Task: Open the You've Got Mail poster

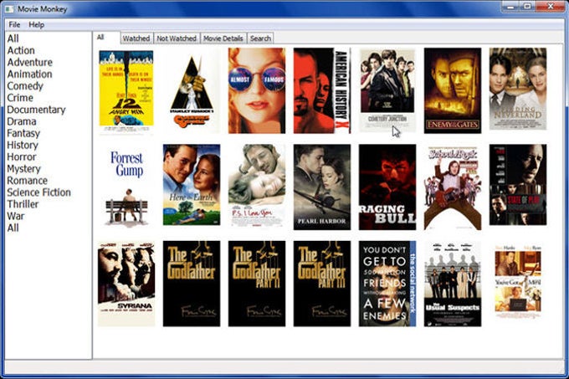Action: 518,281
